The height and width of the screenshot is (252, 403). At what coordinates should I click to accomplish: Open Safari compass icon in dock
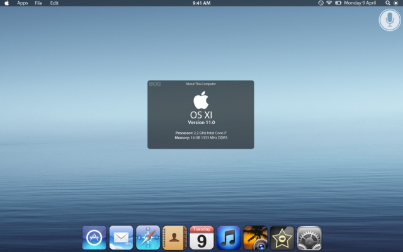[x=148, y=238]
